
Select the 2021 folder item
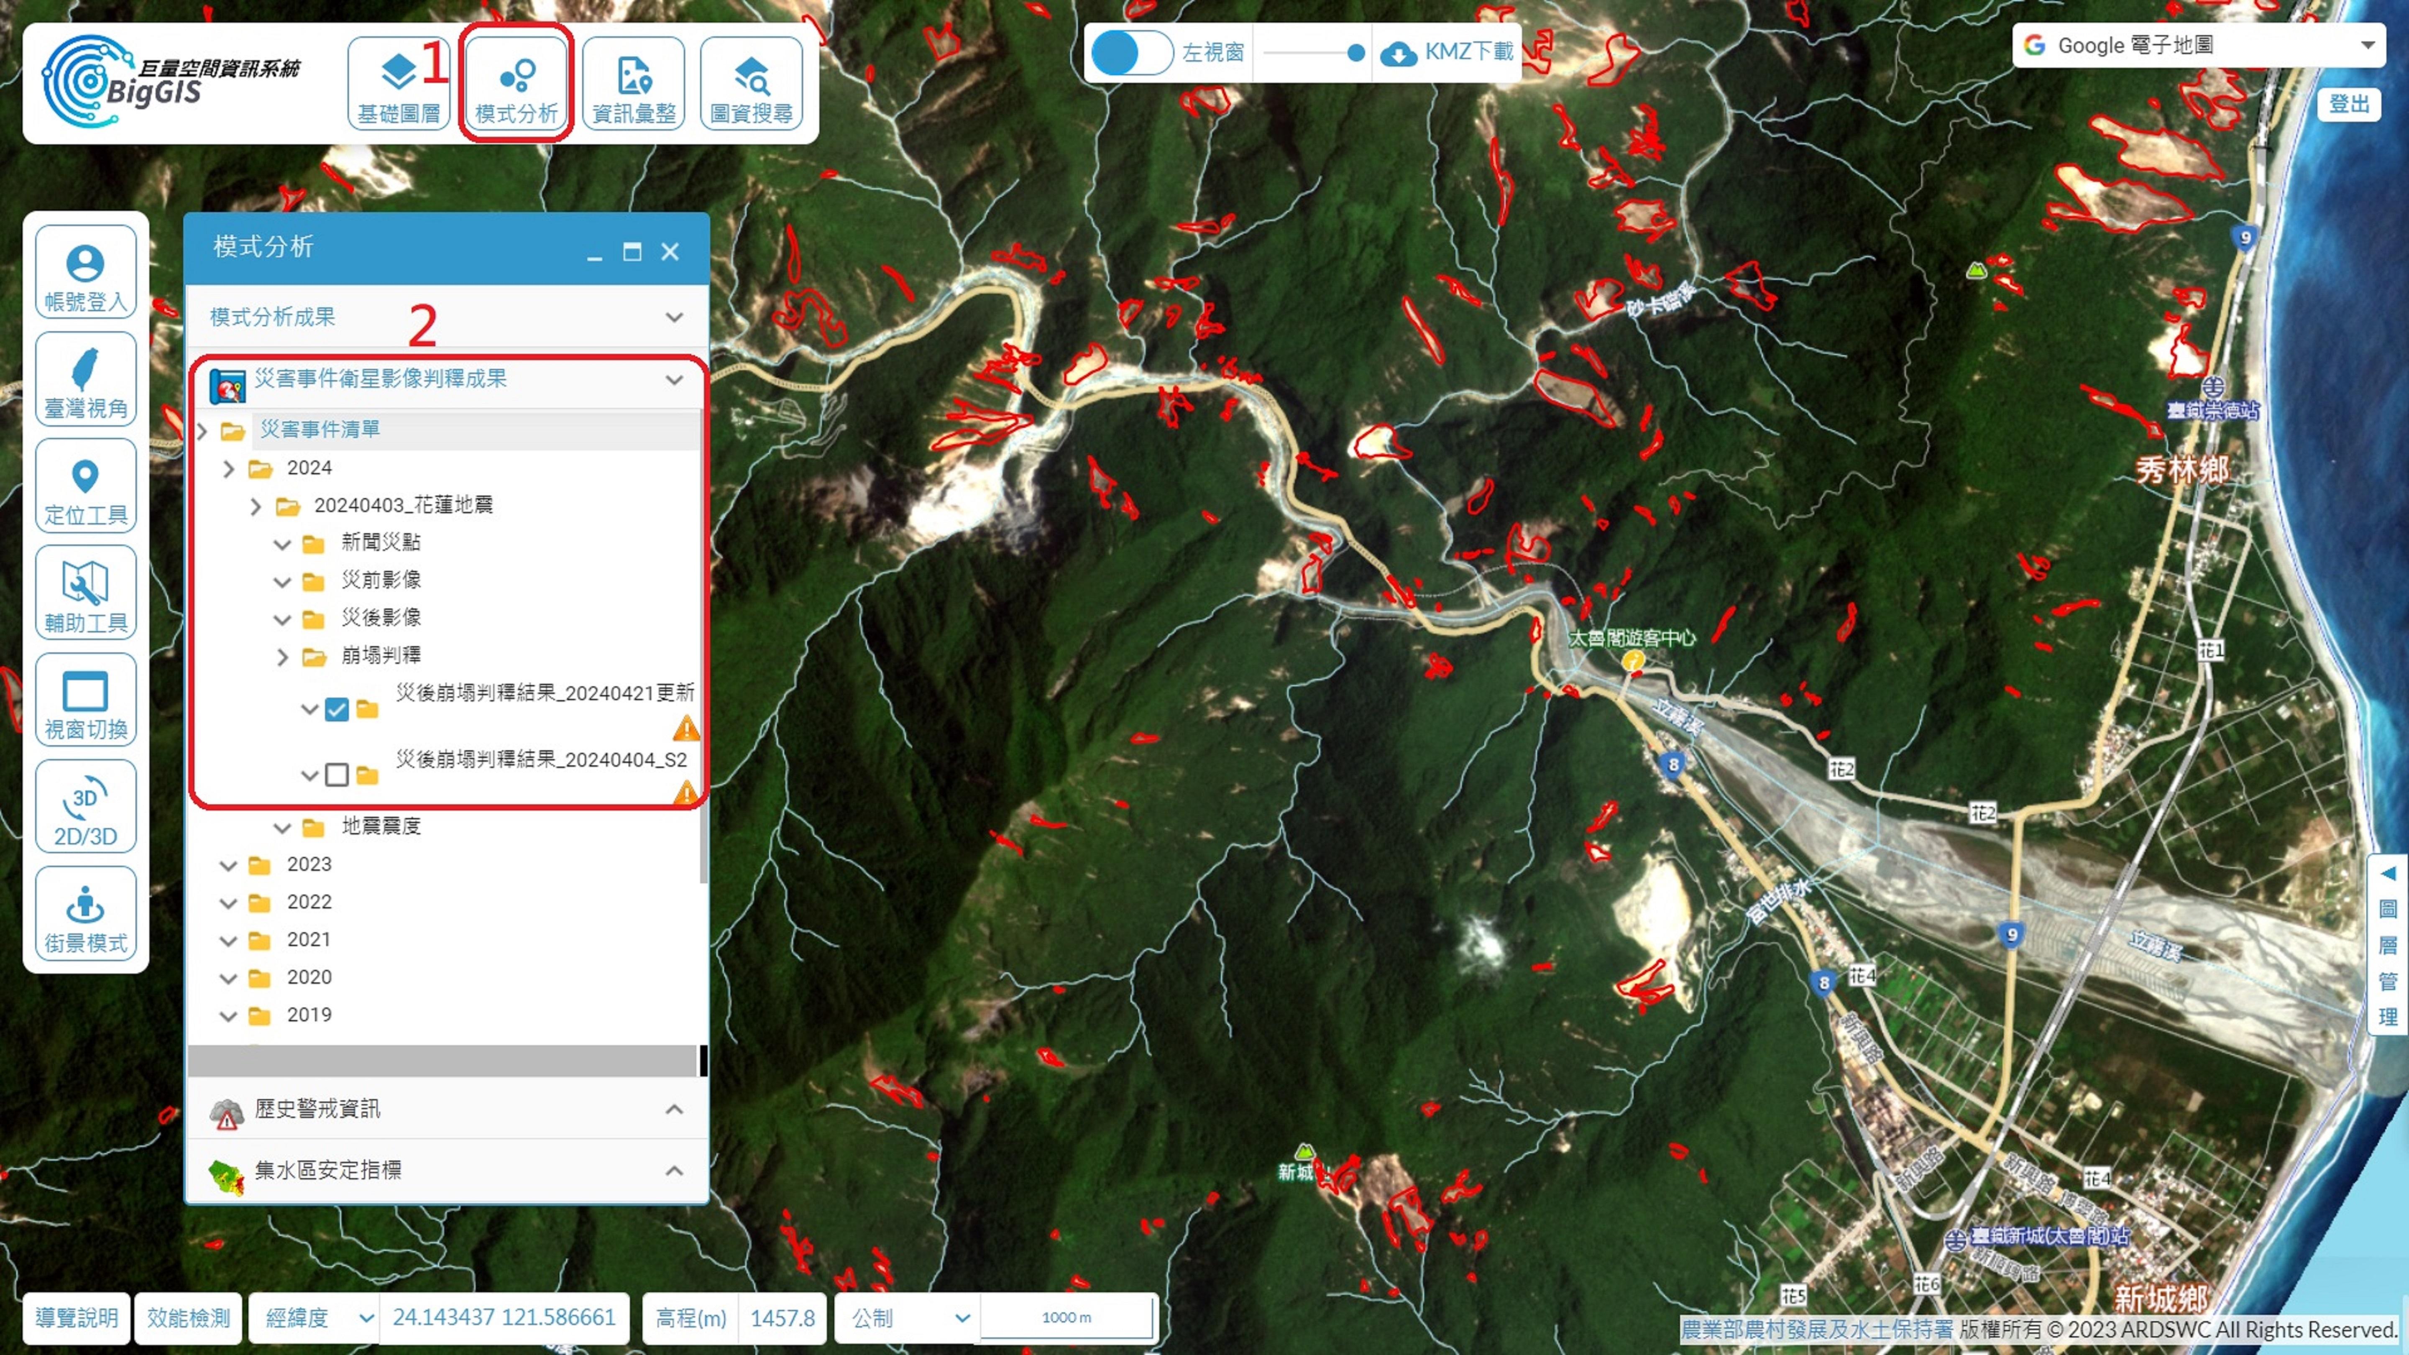309,939
